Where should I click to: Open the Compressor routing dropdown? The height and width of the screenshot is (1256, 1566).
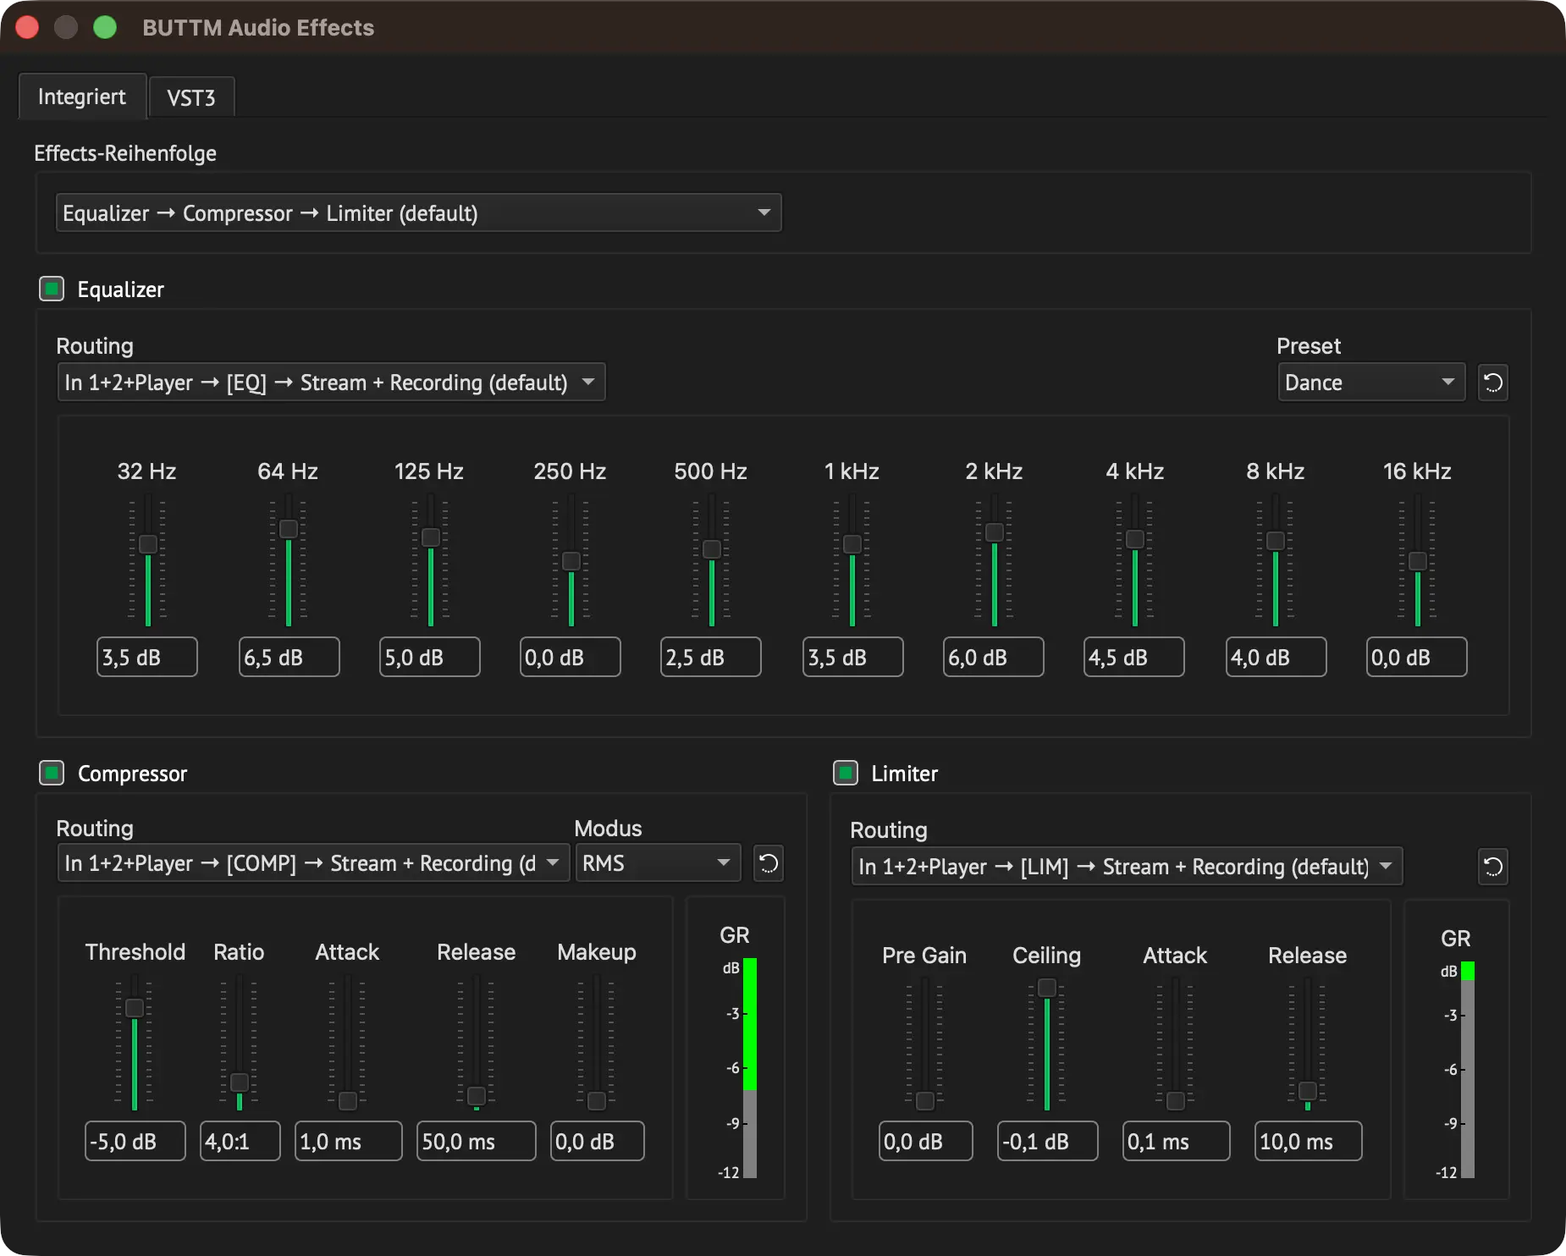pyautogui.click(x=312, y=863)
